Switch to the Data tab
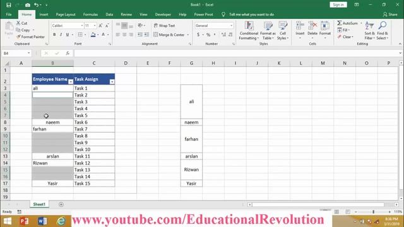The width and height of the screenshot is (404, 227). 109,15
